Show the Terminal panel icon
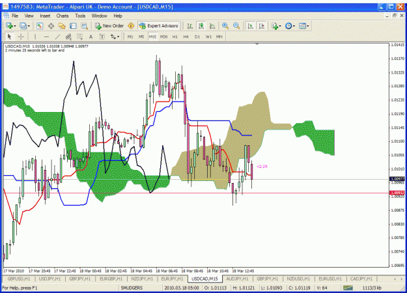Screen dimensions: 407x293 point(73,25)
